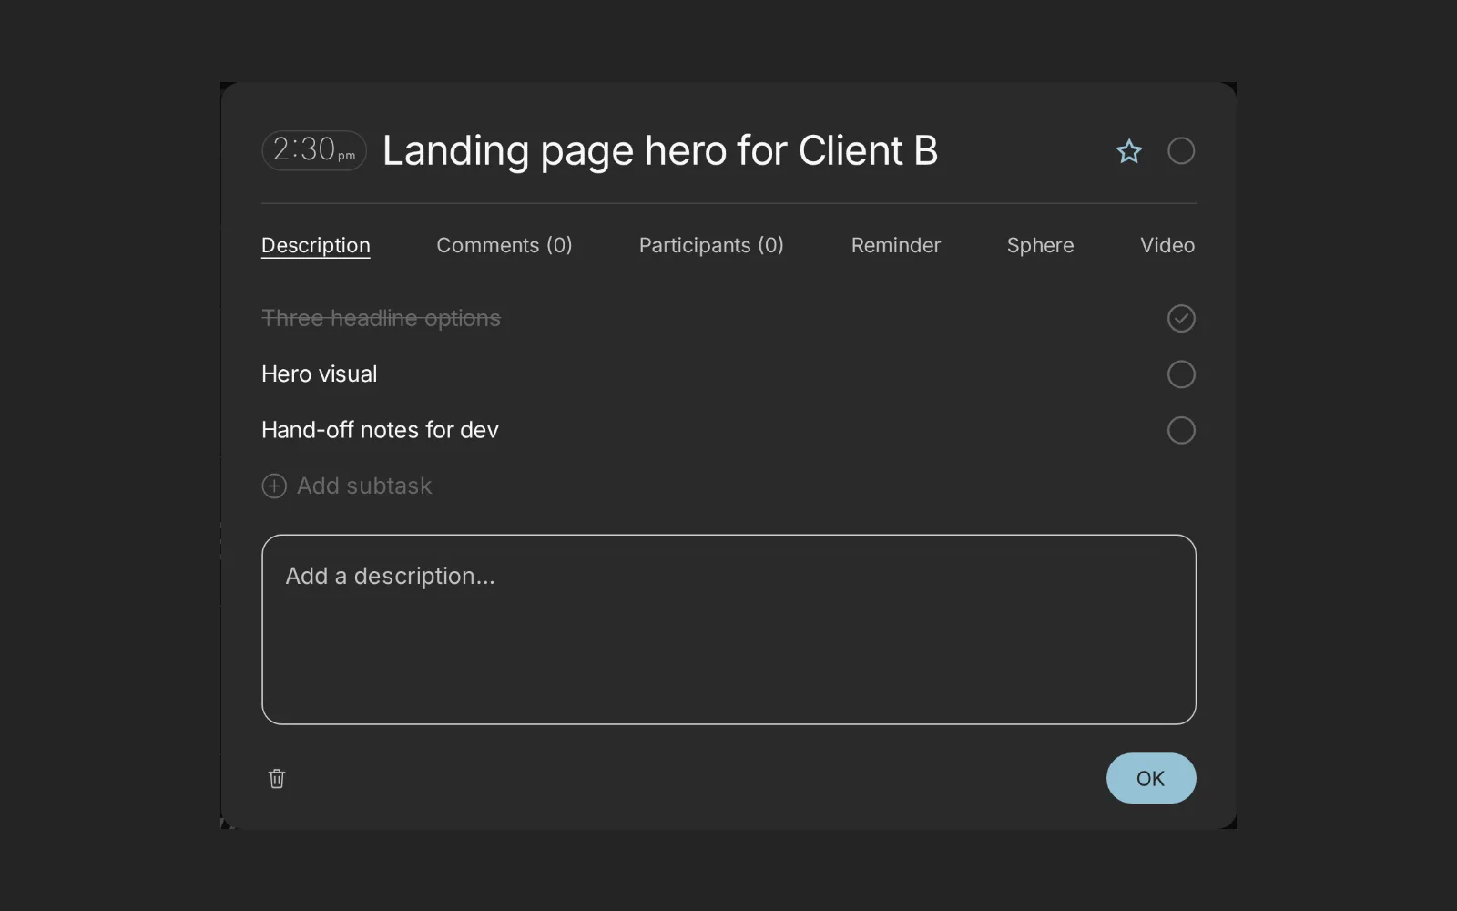Edit the task title Landing page hero
The width and height of the screenshot is (1457, 911).
click(660, 151)
